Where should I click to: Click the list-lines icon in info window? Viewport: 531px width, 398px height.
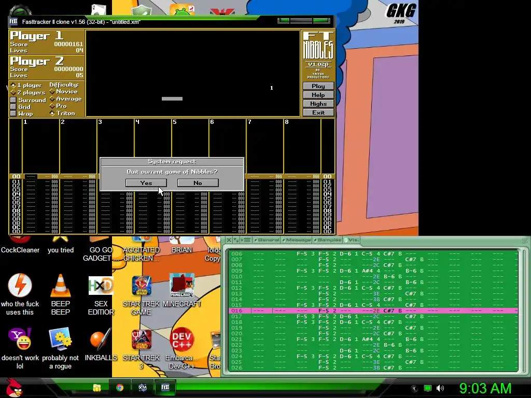coord(247,240)
